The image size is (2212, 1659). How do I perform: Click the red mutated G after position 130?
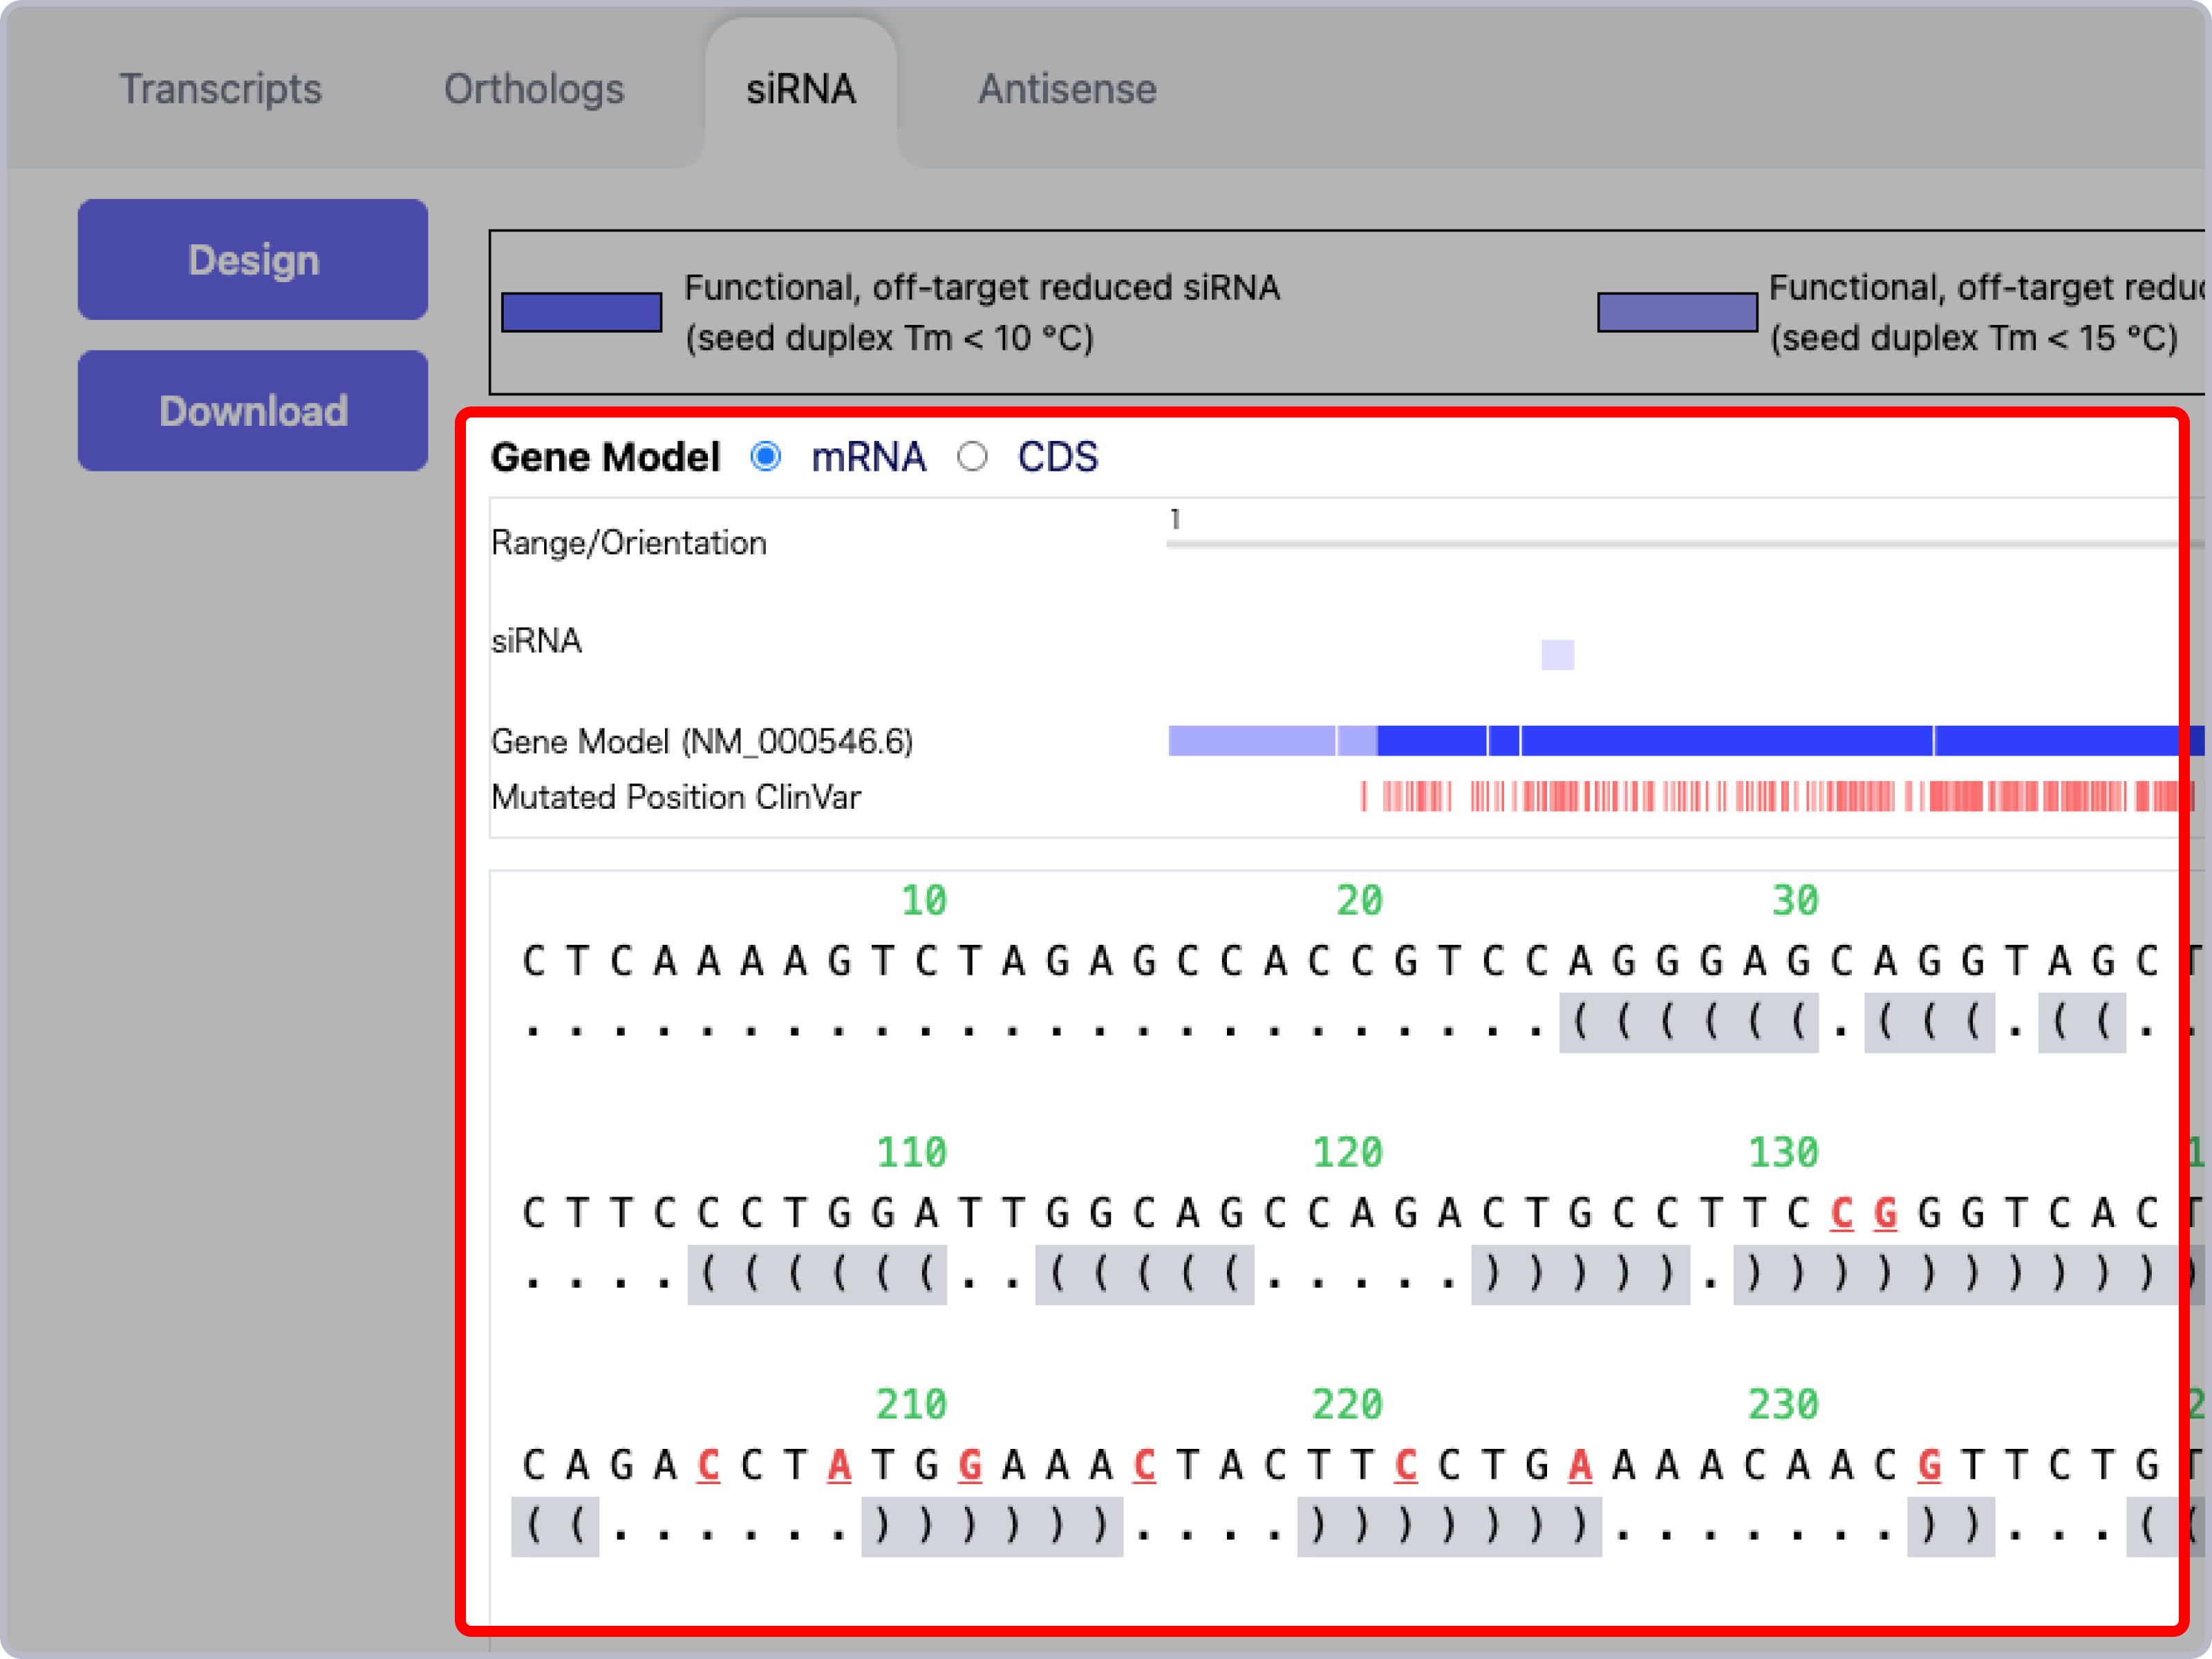(1885, 1214)
